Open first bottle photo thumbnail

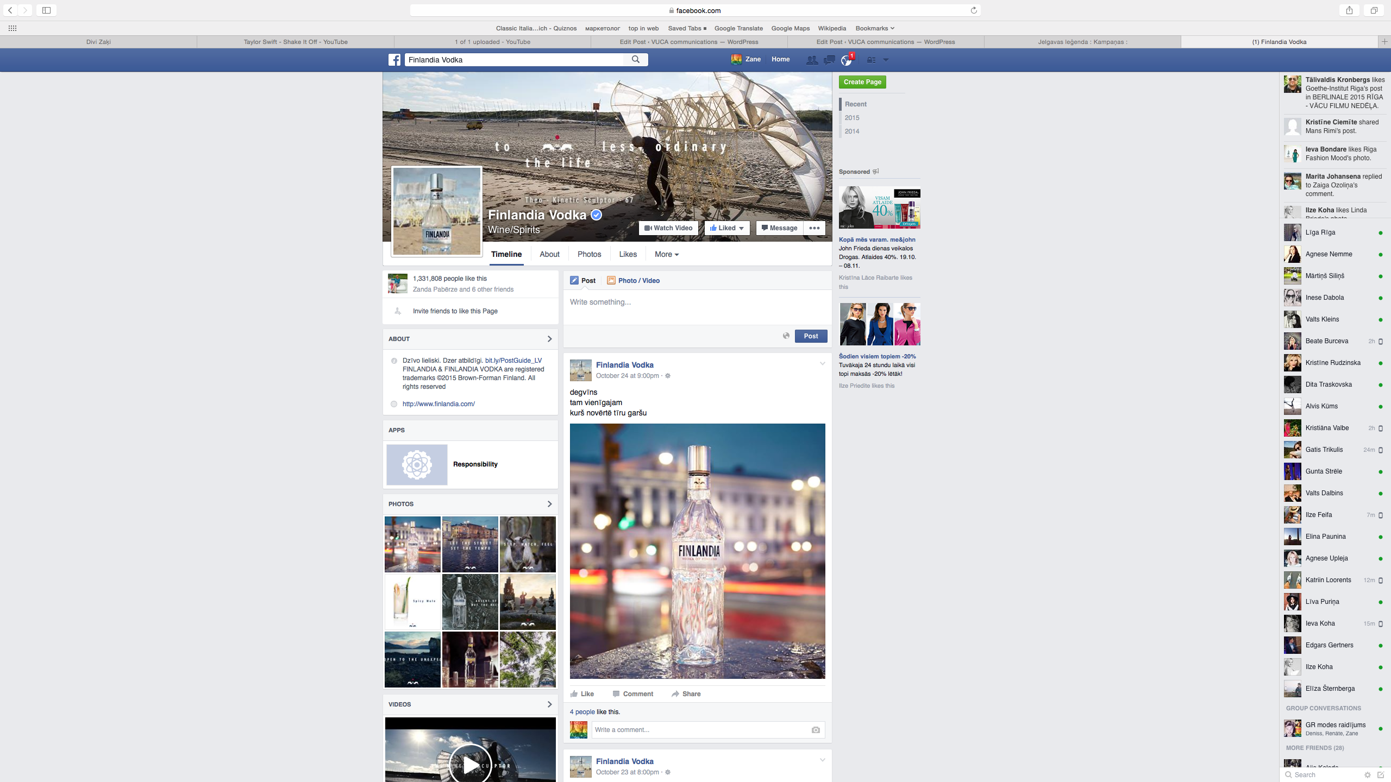click(412, 544)
